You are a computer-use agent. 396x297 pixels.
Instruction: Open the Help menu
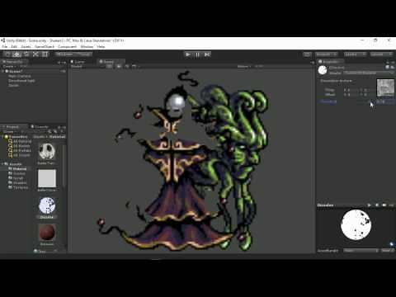point(101,47)
